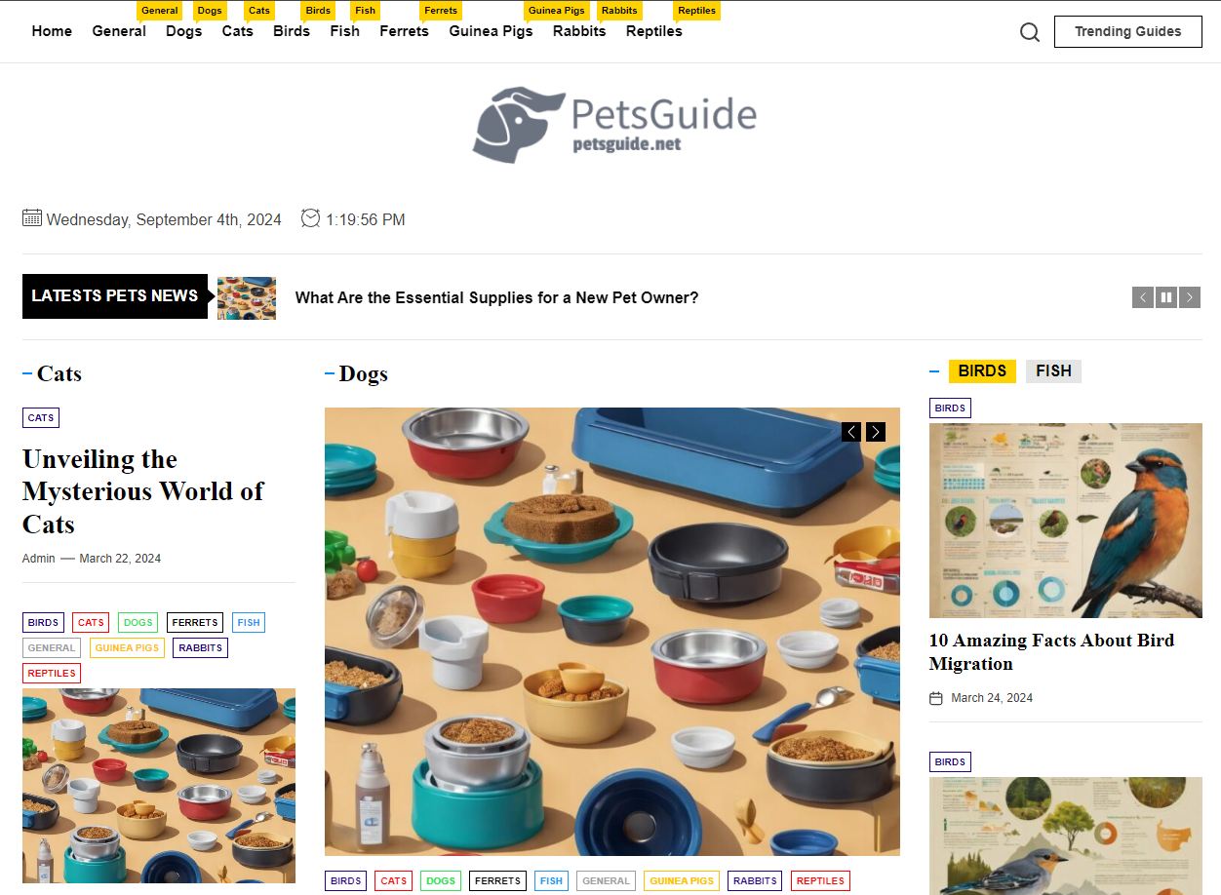Click the Trending Guides button
The width and height of the screenshot is (1221, 895).
(1127, 31)
